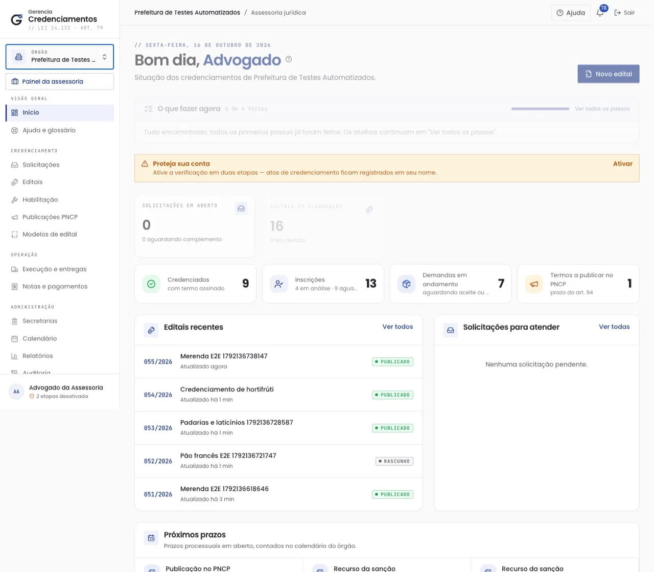654x572 pixels.
Task: Click the Editais recentes header icon
Action: (x=151, y=330)
